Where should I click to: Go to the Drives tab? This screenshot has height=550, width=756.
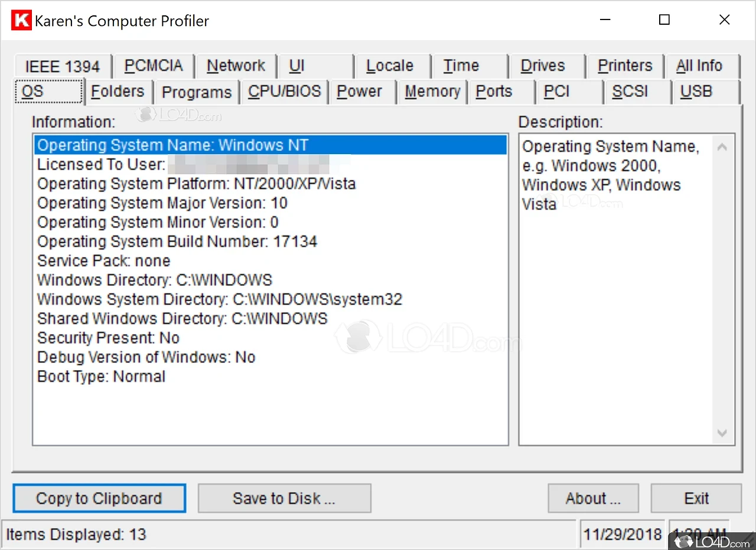(x=546, y=66)
